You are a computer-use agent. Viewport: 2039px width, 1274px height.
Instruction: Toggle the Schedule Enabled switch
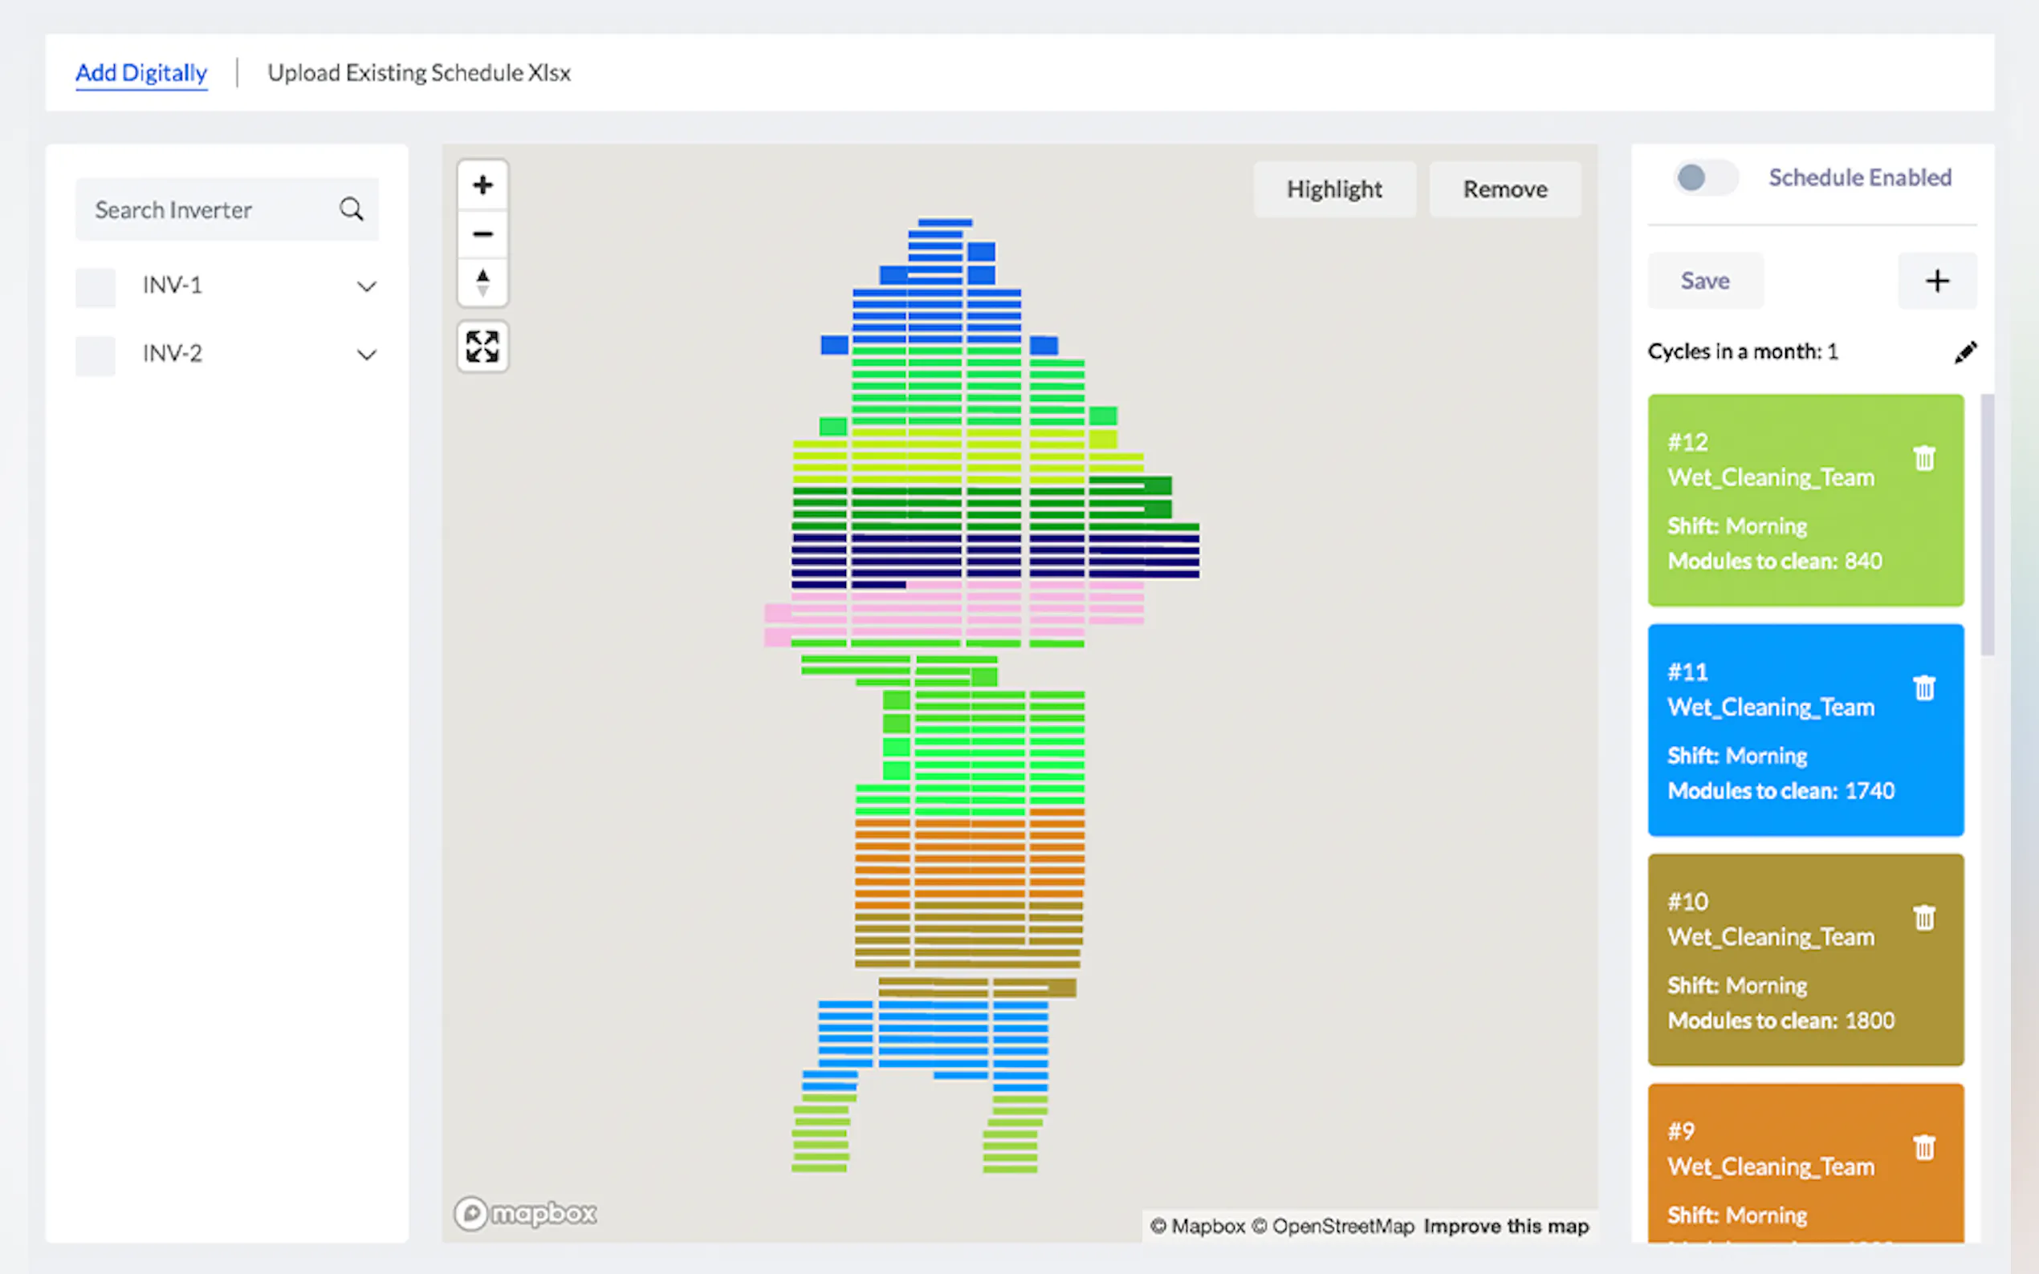(x=1704, y=178)
